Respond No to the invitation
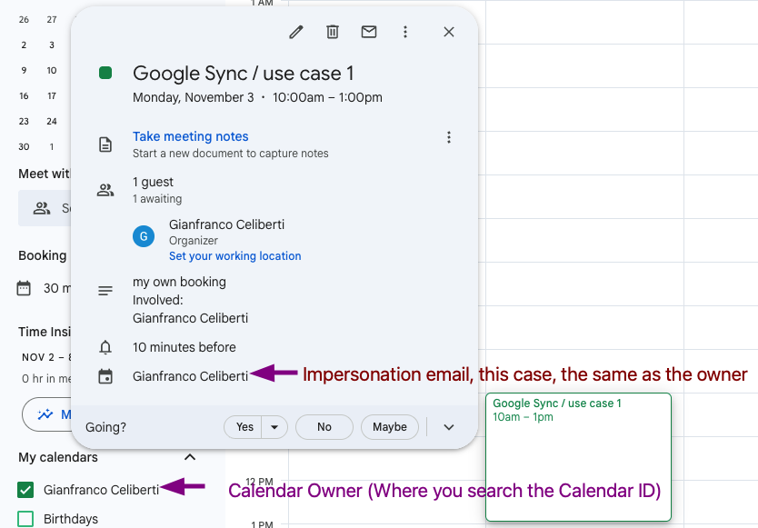The width and height of the screenshot is (758, 528). pyautogui.click(x=324, y=427)
